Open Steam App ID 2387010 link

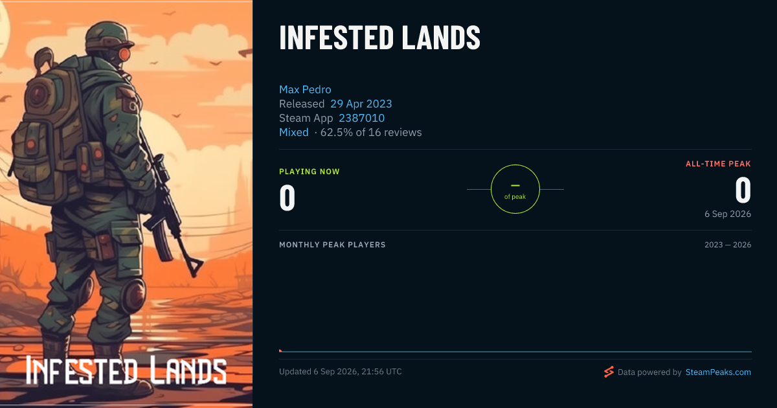click(x=362, y=118)
